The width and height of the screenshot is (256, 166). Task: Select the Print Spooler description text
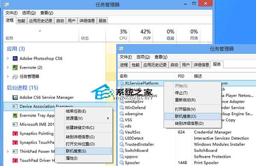point(206,163)
